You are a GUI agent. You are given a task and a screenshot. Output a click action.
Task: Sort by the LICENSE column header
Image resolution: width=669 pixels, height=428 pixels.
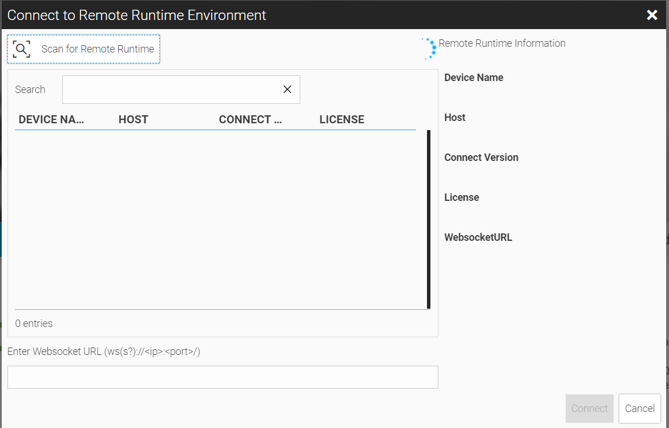tap(341, 119)
